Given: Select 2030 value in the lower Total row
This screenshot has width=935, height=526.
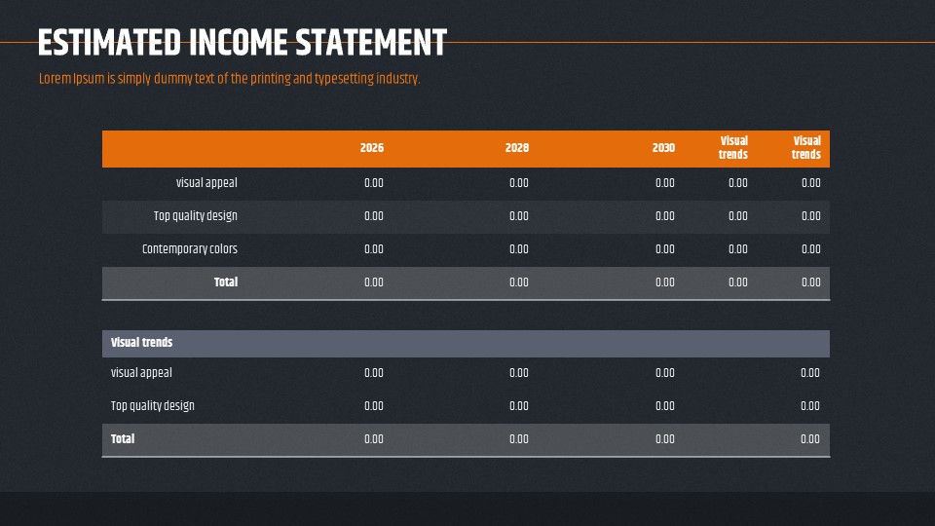Looking at the screenshot, I should (x=665, y=439).
